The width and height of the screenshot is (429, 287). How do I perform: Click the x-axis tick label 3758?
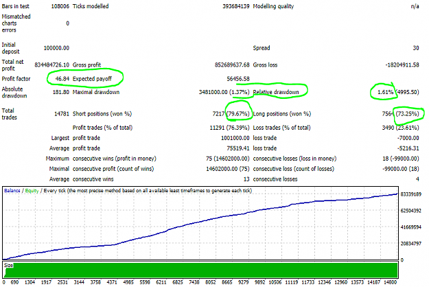click(x=95, y=282)
